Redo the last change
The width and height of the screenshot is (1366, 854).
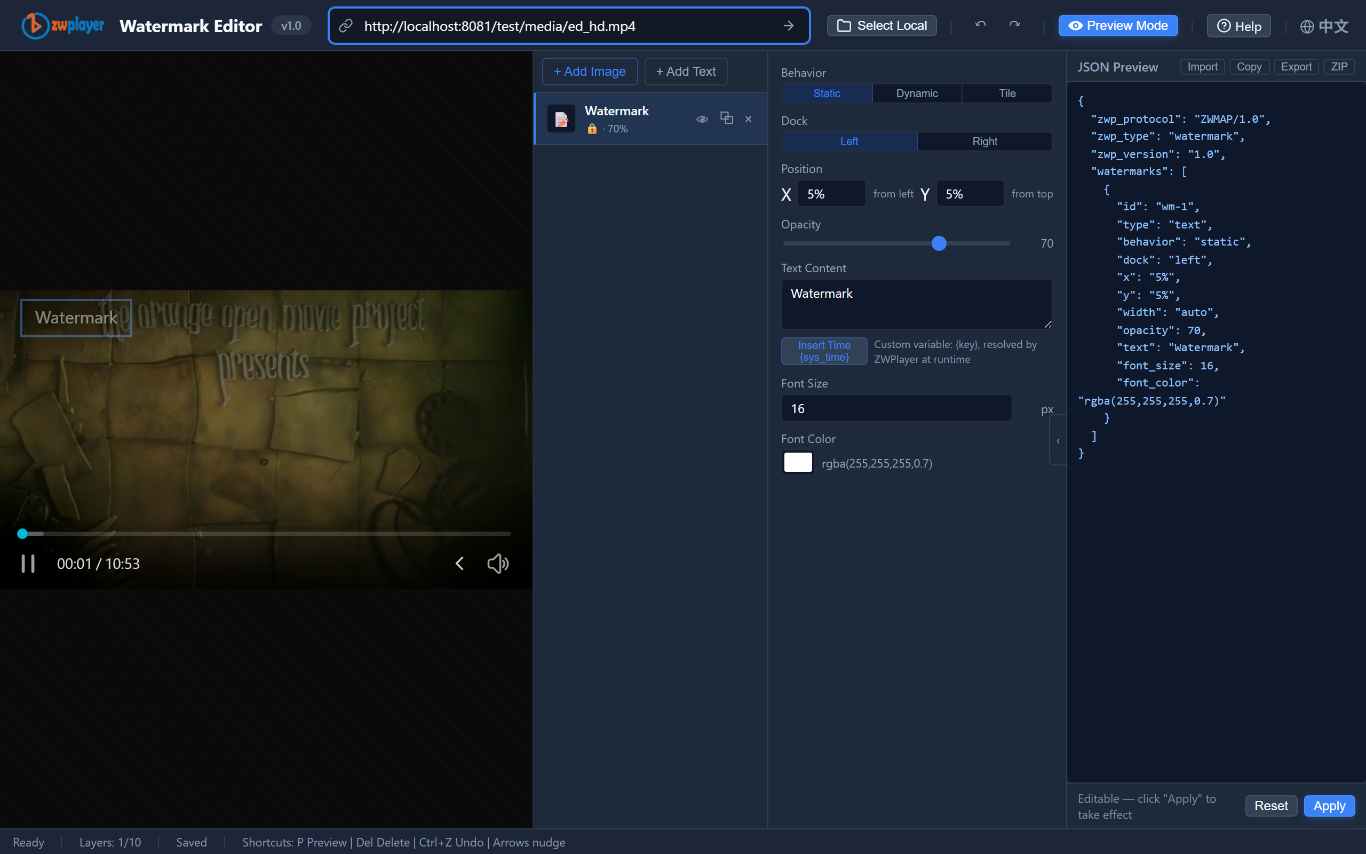1014,25
